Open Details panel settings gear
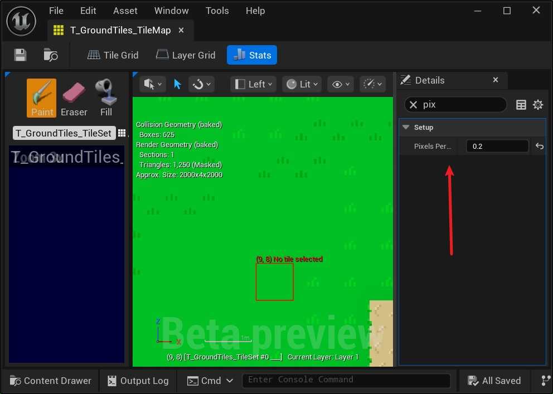 tap(538, 105)
